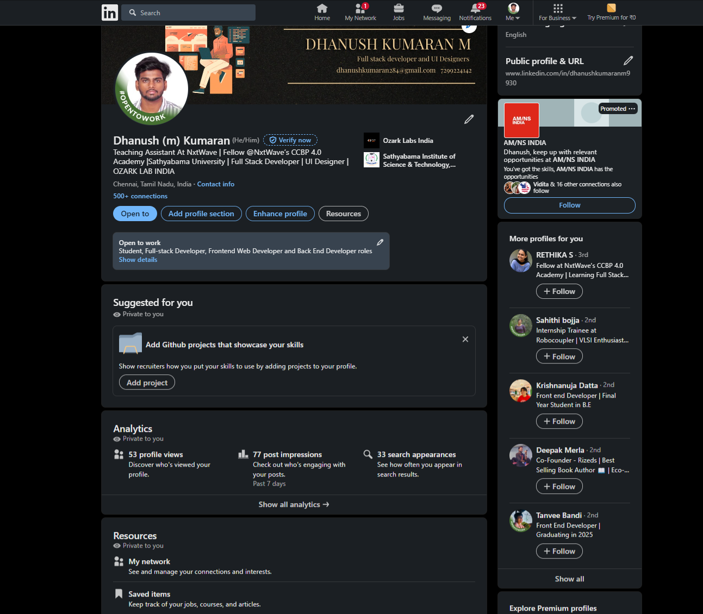Open Contact info link
The height and width of the screenshot is (614, 703).
coord(216,184)
